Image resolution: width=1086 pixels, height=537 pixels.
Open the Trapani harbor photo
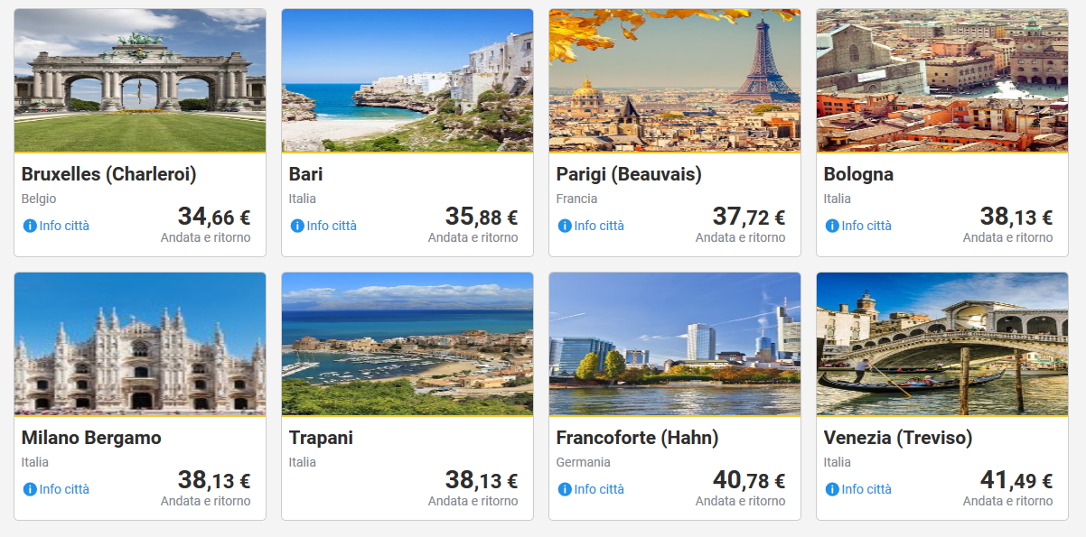407,344
